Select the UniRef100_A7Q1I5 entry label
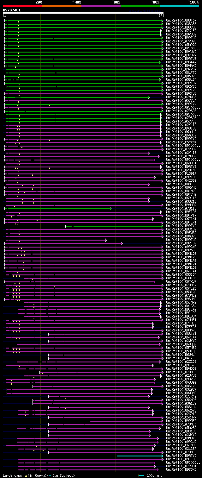 [x=181, y=208]
